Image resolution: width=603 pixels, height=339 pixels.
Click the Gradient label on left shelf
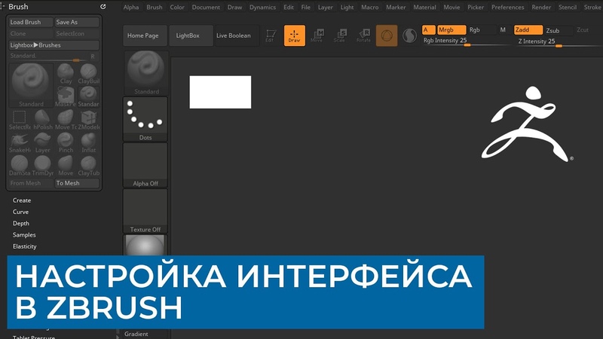coord(136,334)
